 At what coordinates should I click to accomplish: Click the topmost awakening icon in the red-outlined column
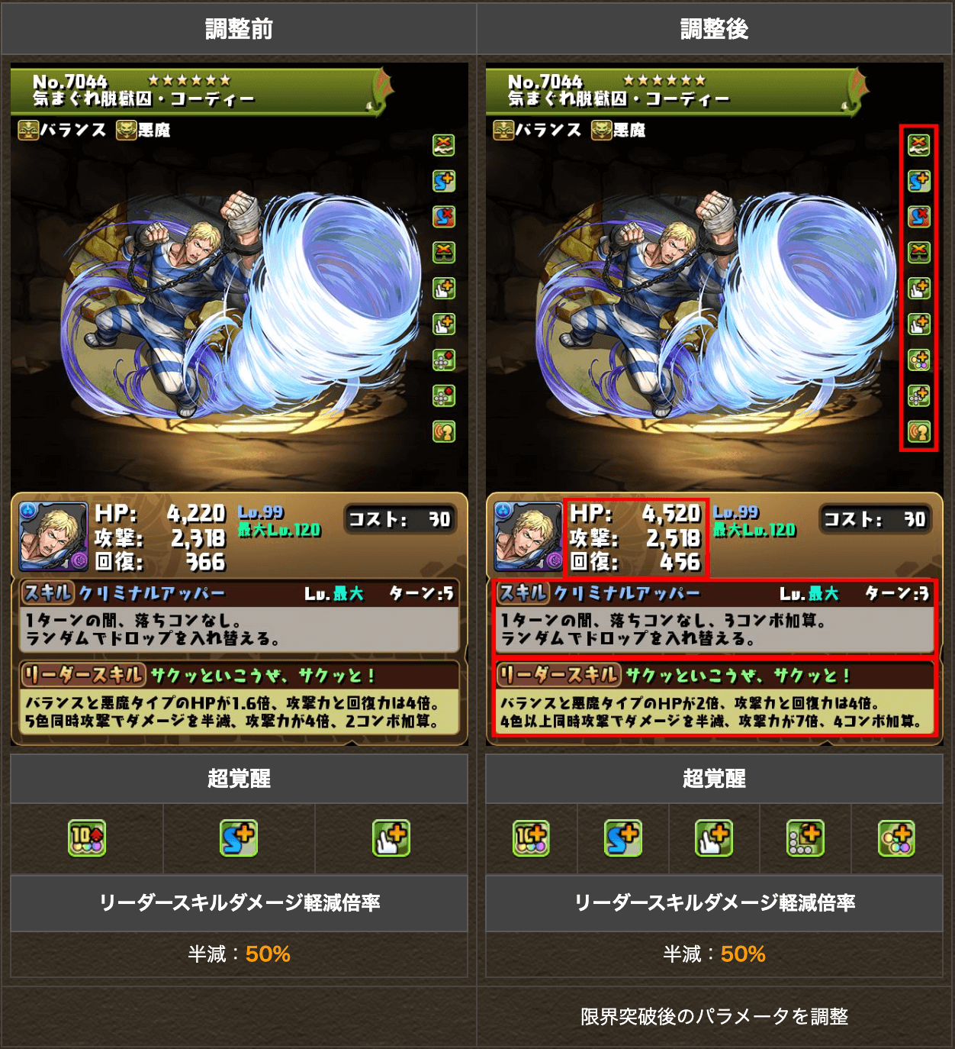(918, 145)
